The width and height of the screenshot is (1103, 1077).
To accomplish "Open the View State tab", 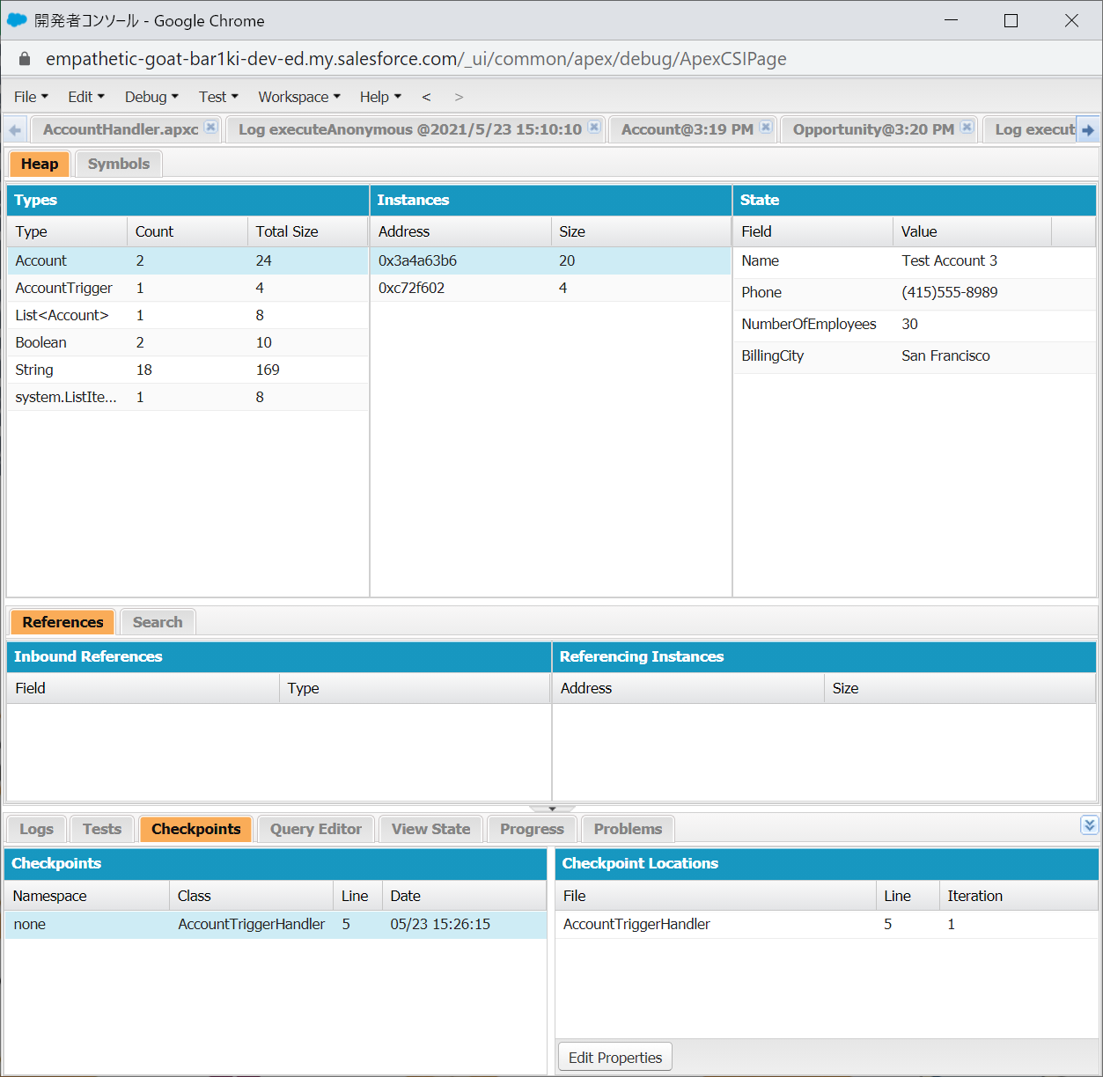I will click(x=430, y=829).
